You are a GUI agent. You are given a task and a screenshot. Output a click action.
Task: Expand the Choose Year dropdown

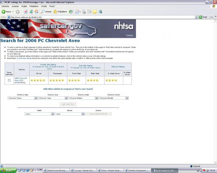click(53, 98)
